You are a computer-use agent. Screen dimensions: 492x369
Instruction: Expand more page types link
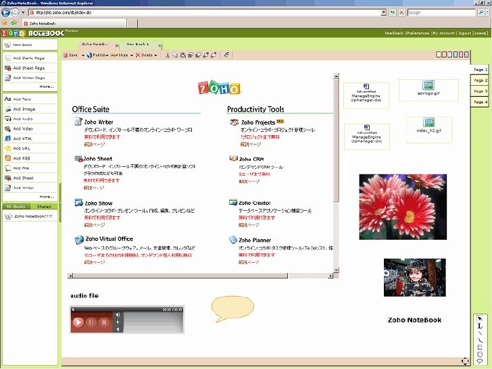point(47,87)
